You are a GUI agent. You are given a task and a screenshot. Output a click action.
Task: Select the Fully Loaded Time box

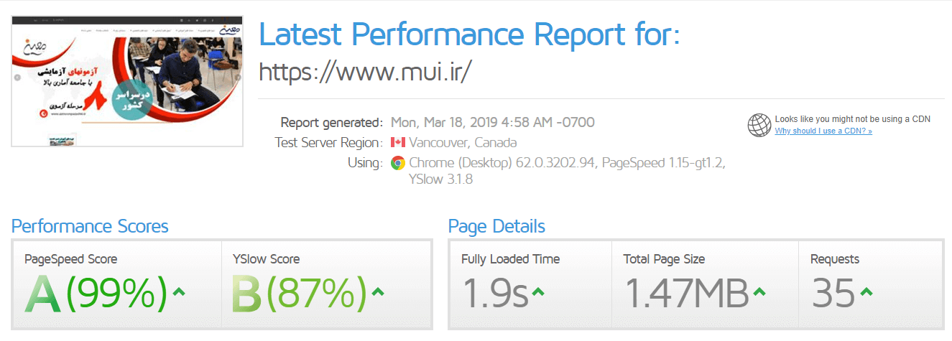click(530, 285)
